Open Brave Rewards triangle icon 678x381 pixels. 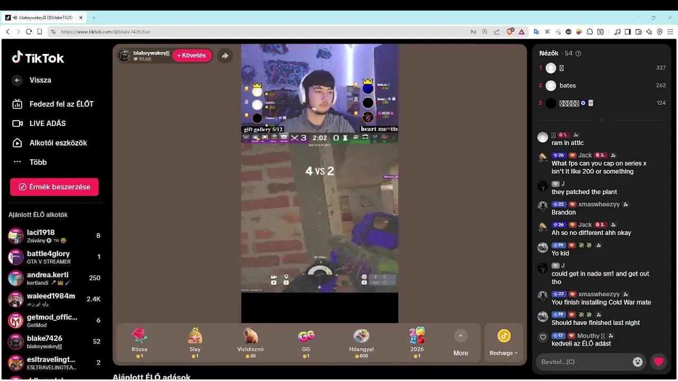[x=521, y=32]
